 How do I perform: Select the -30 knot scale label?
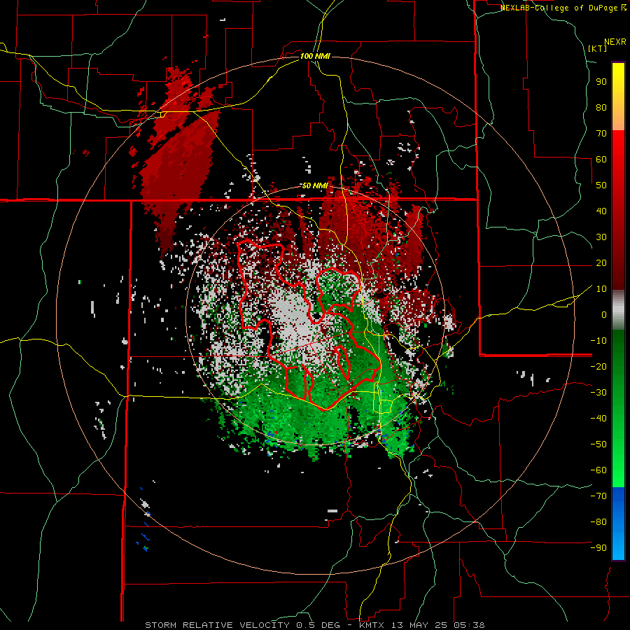point(598,393)
